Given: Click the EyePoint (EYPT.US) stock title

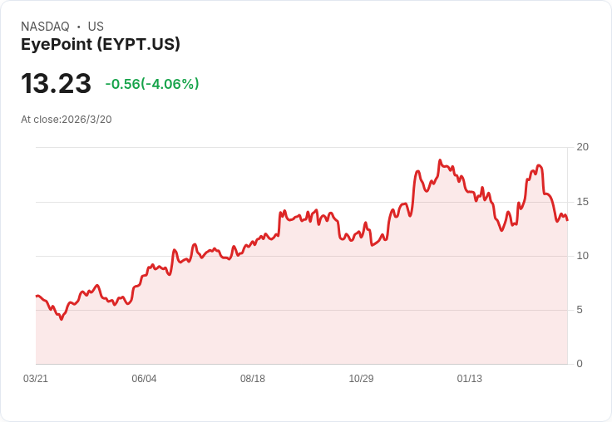Looking at the screenshot, I should (x=101, y=45).
